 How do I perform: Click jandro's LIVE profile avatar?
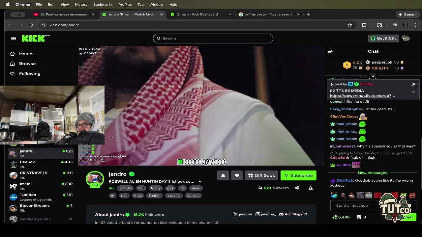pos(95,179)
